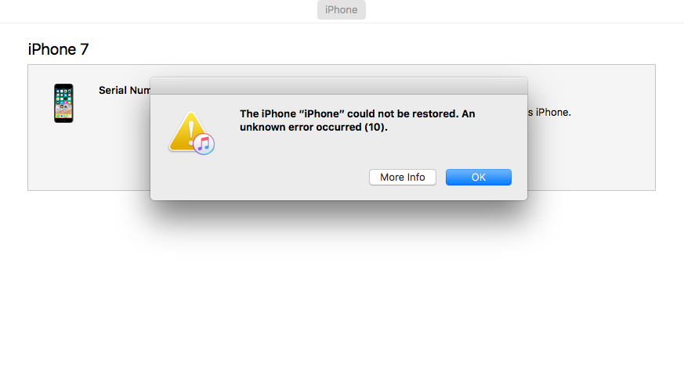Viewport: 684px width, 381px height.
Task: Click the Serial Number label
Action: pos(125,90)
